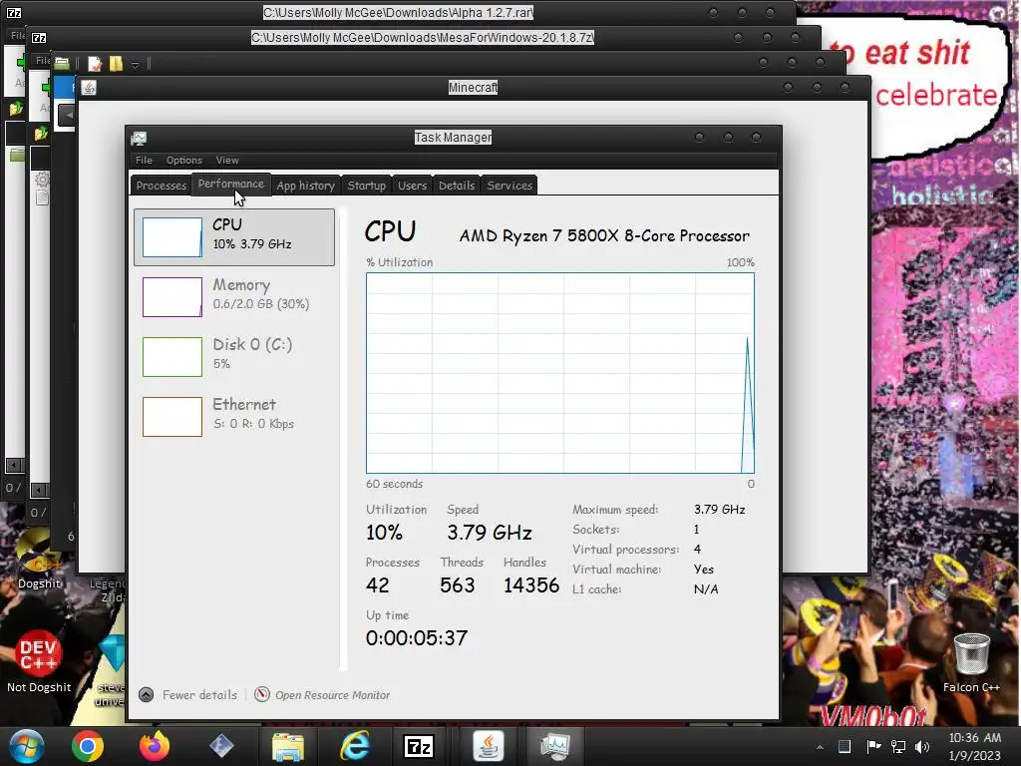
Task: Select the Memory resource entry
Action: pyautogui.click(x=234, y=296)
